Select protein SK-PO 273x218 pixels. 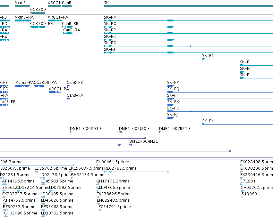pyautogui.click(x=220, y=111)
